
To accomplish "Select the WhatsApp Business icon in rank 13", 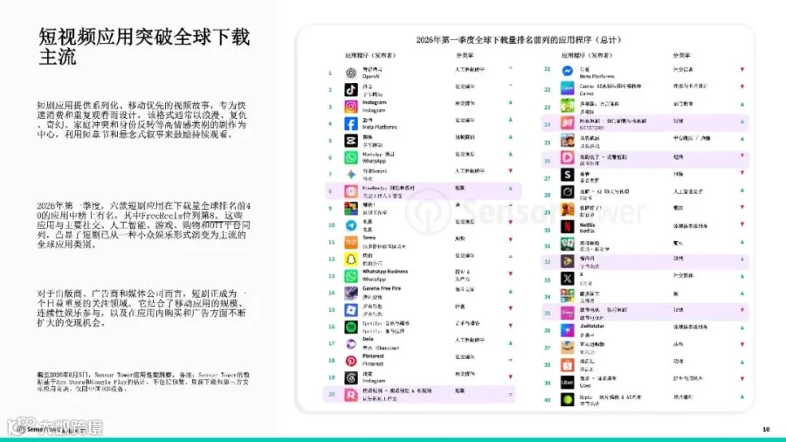I will (x=351, y=276).
